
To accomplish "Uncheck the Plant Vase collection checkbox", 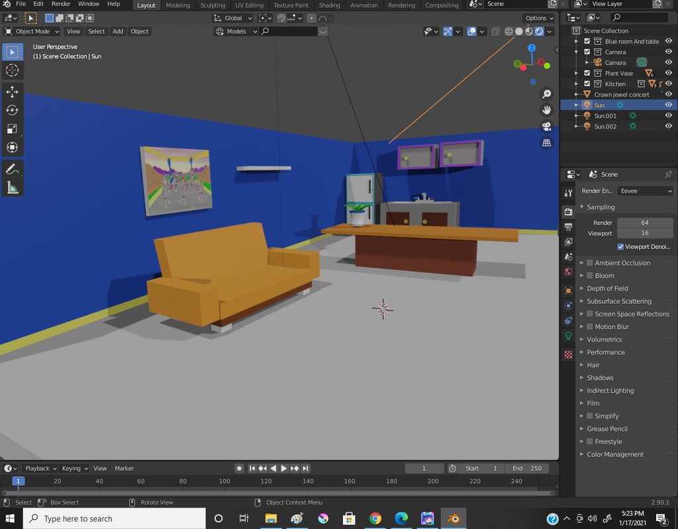I will tap(587, 73).
